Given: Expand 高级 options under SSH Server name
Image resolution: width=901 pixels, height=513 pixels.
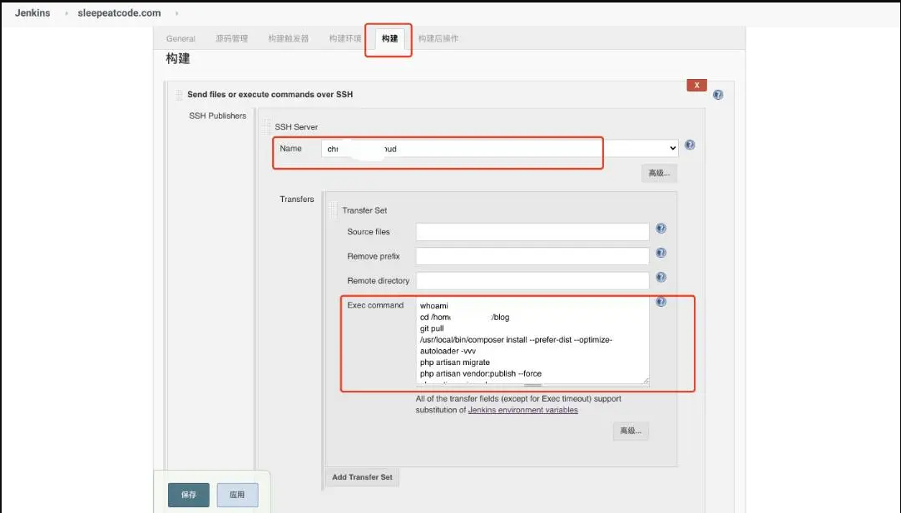Looking at the screenshot, I should pyautogui.click(x=659, y=173).
